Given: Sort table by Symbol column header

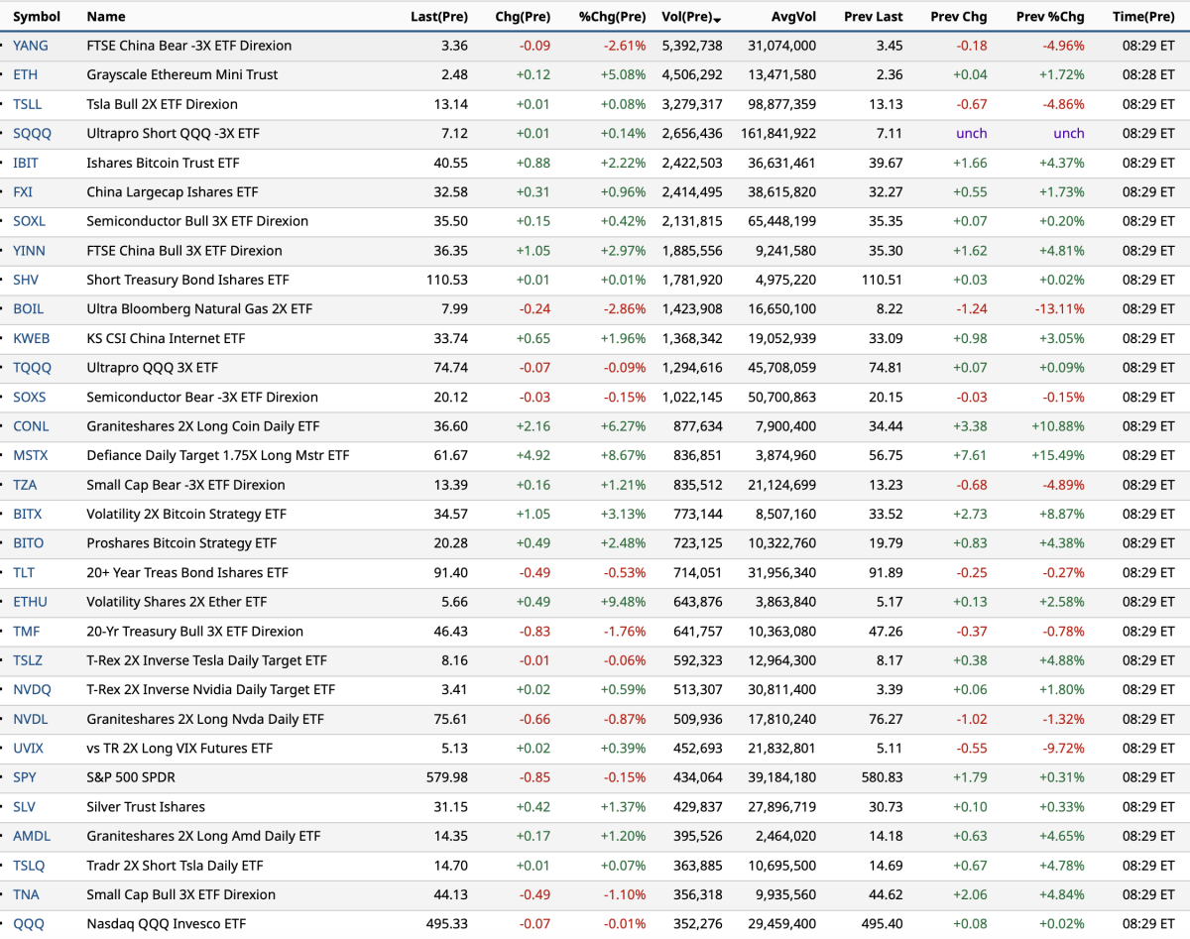Looking at the screenshot, I should coord(37,17).
